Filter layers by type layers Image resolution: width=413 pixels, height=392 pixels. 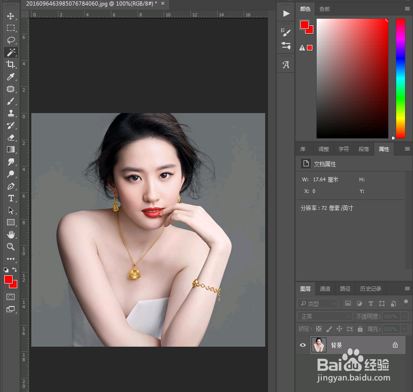[370, 303]
